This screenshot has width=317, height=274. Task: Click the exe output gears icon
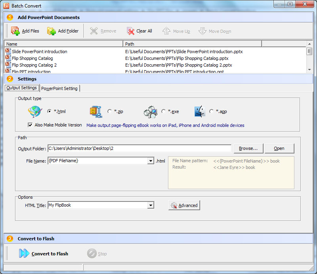pos(150,111)
